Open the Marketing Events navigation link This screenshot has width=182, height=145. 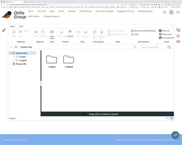click(145, 11)
